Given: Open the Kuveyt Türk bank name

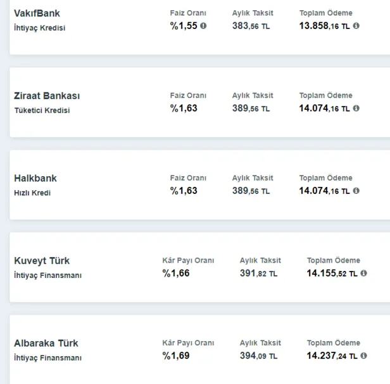Looking at the screenshot, I should (42, 261).
